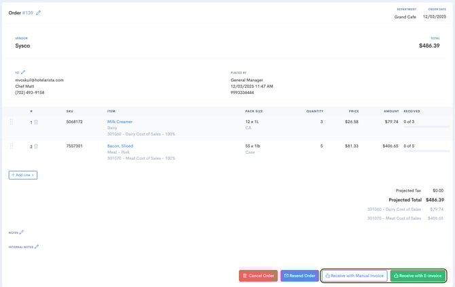The height and width of the screenshot is (287, 455).
Task: Click the $81.33 price for Bacon, Sliced
Action: [351, 146]
